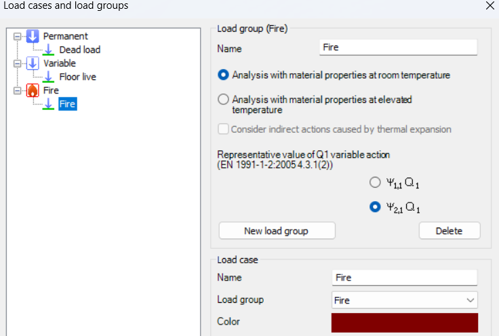The height and width of the screenshot is (336, 499).
Task: Click the Floor live load case icon
Action: click(x=48, y=77)
